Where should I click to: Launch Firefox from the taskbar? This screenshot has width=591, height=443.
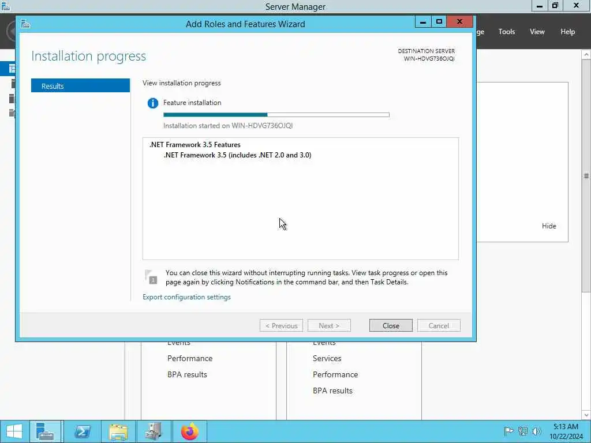pyautogui.click(x=189, y=431)
